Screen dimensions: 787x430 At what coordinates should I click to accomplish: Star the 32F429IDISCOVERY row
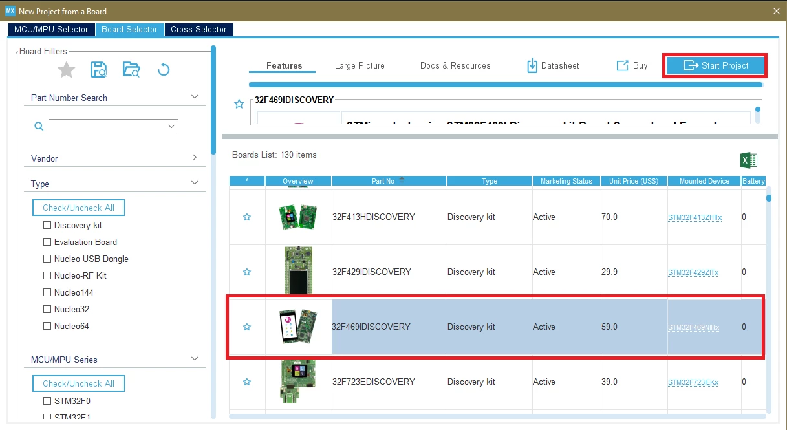coord(247,272)
